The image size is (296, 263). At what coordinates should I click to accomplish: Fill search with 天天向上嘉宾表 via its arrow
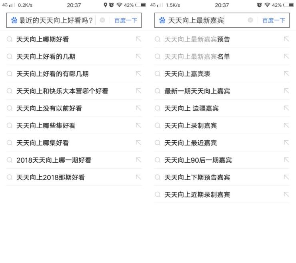pyautogui.click(x=286, y=74)
